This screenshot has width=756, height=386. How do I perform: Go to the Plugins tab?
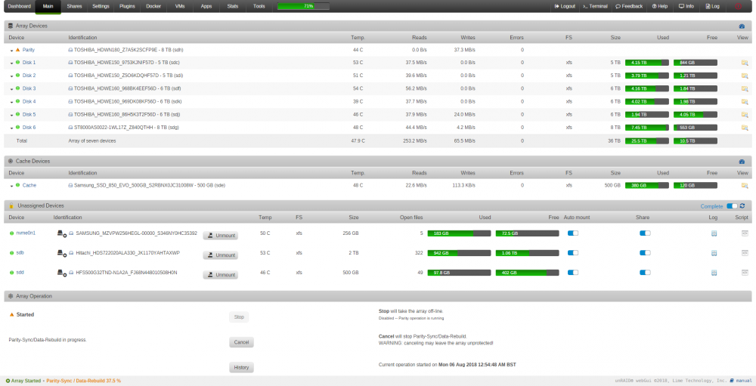[x=127, y=6]
